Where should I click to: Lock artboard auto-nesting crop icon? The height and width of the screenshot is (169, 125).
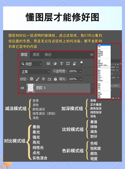49,79
